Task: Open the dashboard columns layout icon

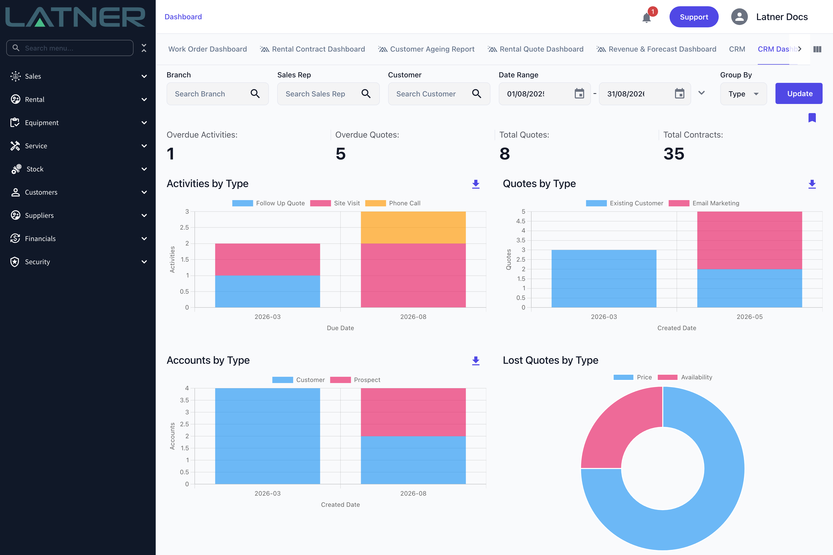Action: click(x=817, y=49)
